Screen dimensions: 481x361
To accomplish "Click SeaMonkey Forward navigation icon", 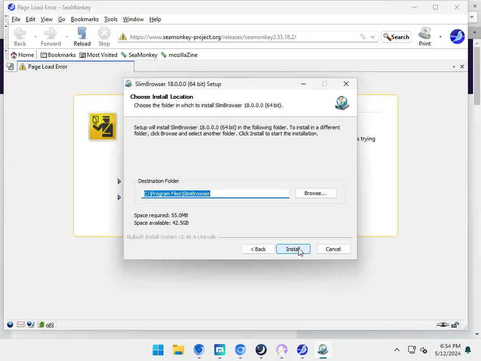I will tap(51, 37).
